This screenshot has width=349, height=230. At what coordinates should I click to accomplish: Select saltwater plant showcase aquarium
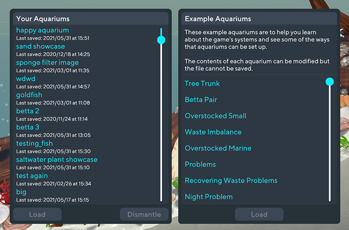tap(57, 160)
